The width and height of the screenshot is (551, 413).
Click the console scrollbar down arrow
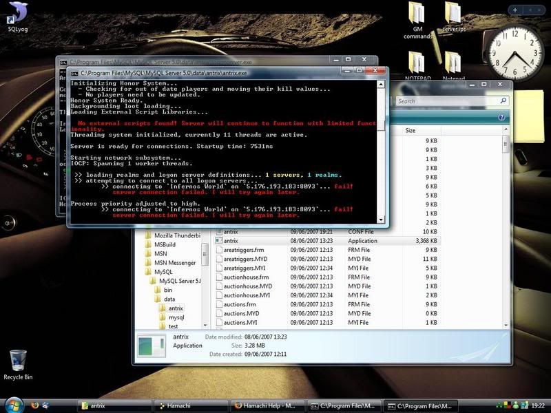pos(381,220)
